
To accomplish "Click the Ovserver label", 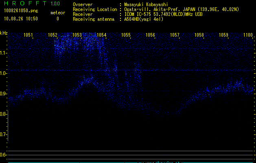I will 83,4.
